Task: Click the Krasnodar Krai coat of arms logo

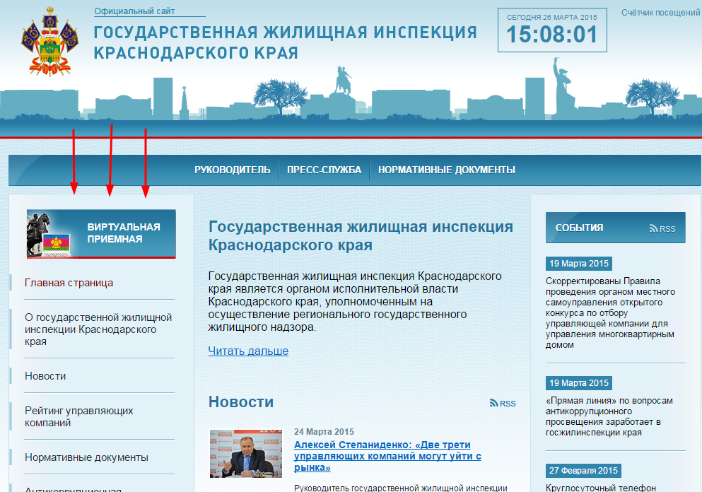Action: click(48, 41)
